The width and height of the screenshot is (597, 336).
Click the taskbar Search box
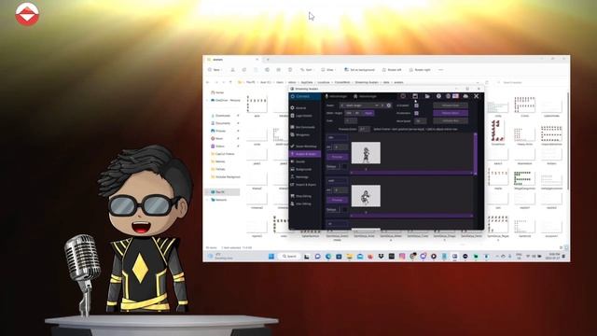click(x=289, y=257)
